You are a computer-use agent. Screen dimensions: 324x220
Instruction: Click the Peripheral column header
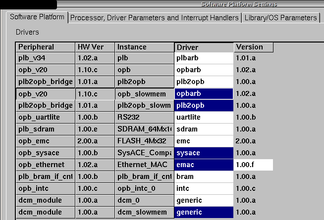pyautogui.click(x=45, y=47)
